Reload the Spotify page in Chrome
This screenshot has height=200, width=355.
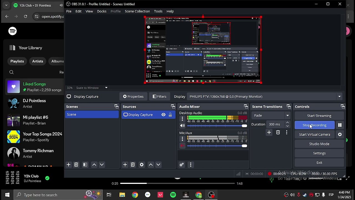(26, 16)
